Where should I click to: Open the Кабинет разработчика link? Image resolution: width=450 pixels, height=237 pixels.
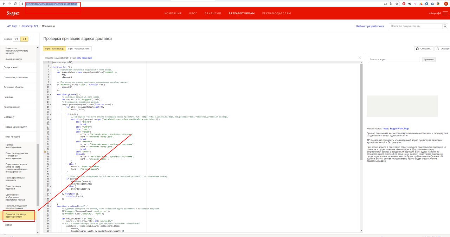pos(370,26)
